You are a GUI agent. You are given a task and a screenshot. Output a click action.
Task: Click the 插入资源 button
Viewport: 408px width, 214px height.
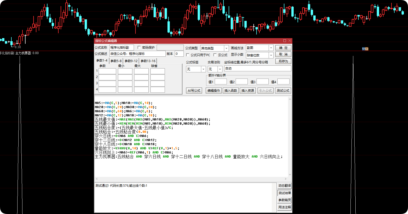(x=248, y=91)
